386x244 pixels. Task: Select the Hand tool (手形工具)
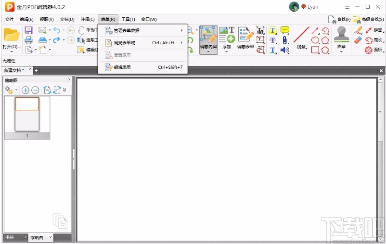88,30
